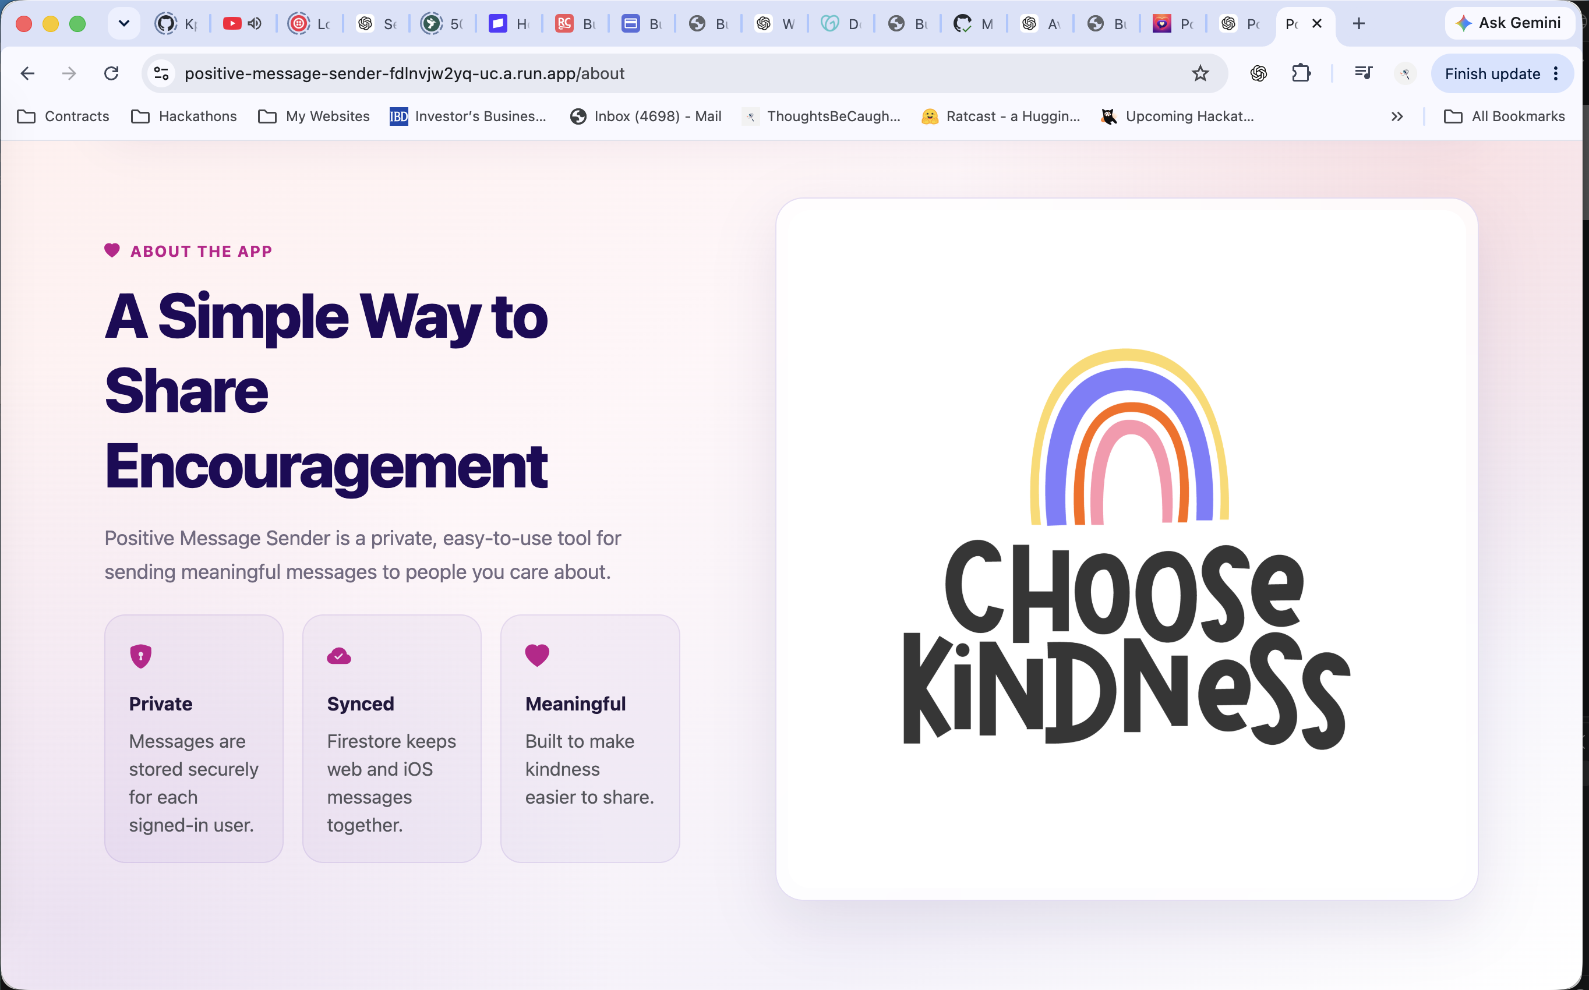Open the All Bookmarks folder
Screen dimensions: 1589x990
[1505, 116]
